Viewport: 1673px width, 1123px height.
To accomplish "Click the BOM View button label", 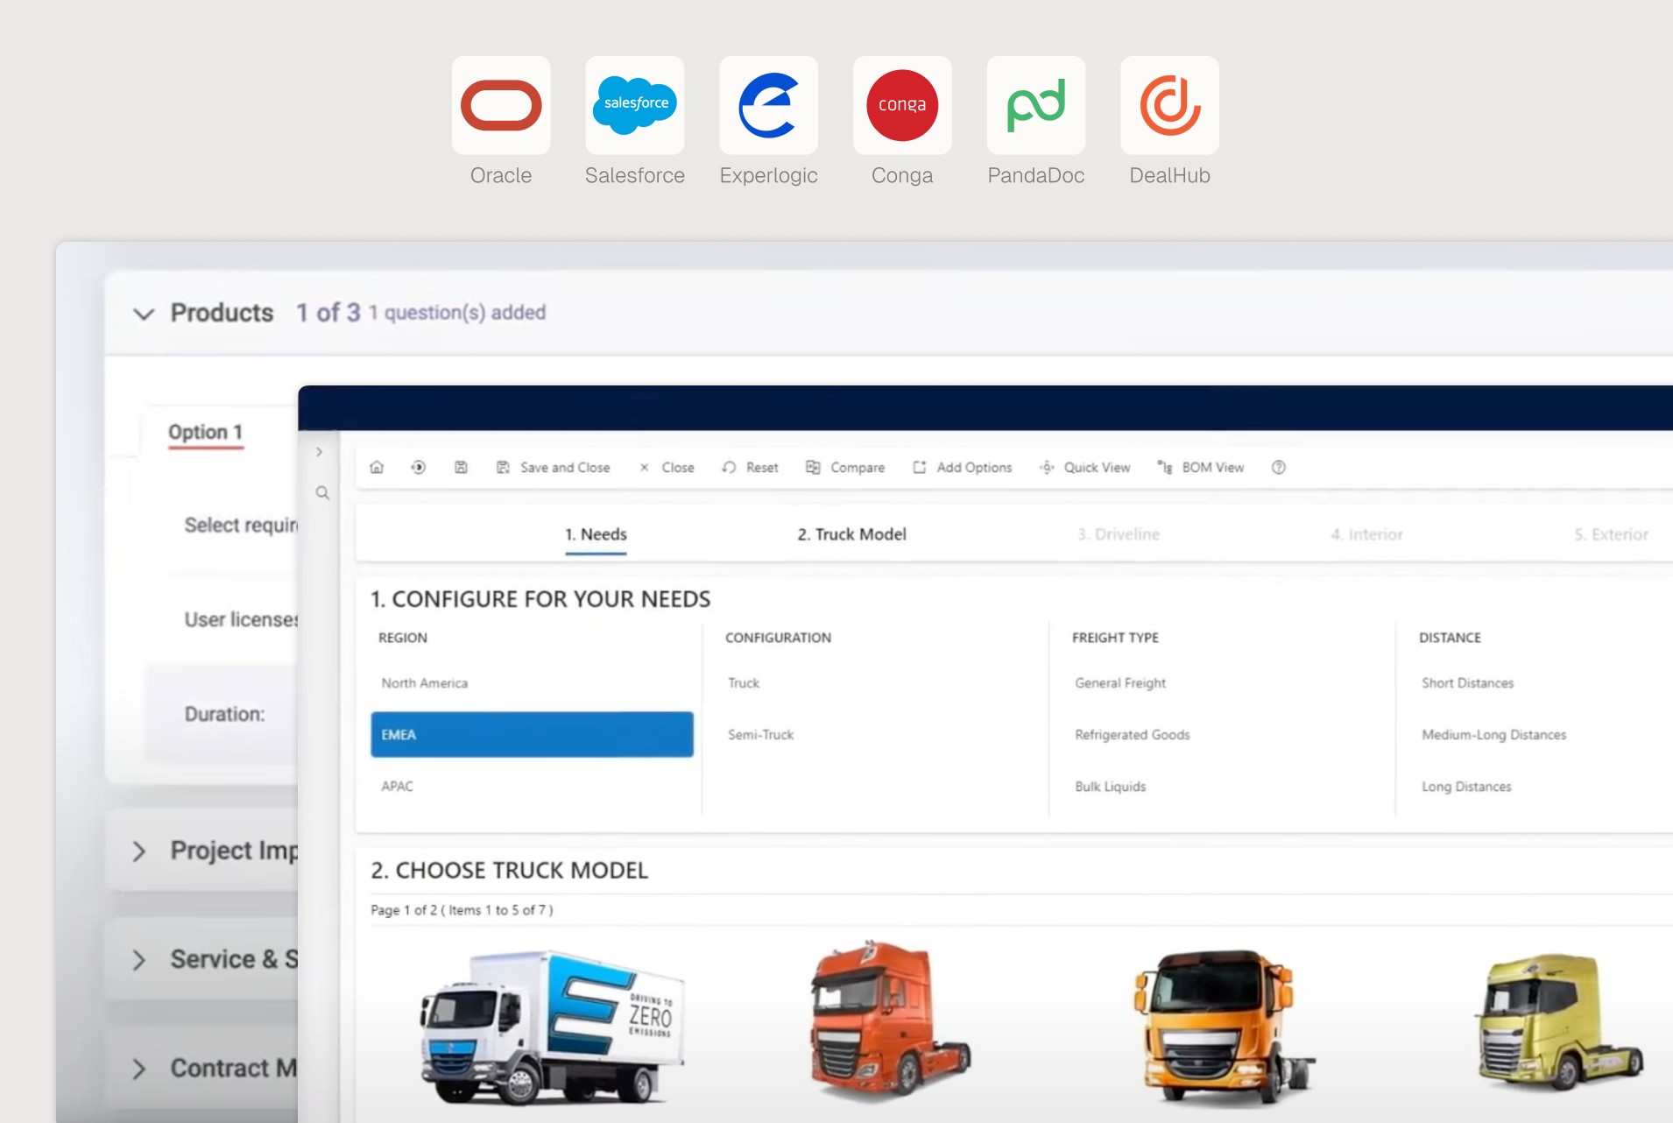I will pyautogui.click(x=1213, y=468).
